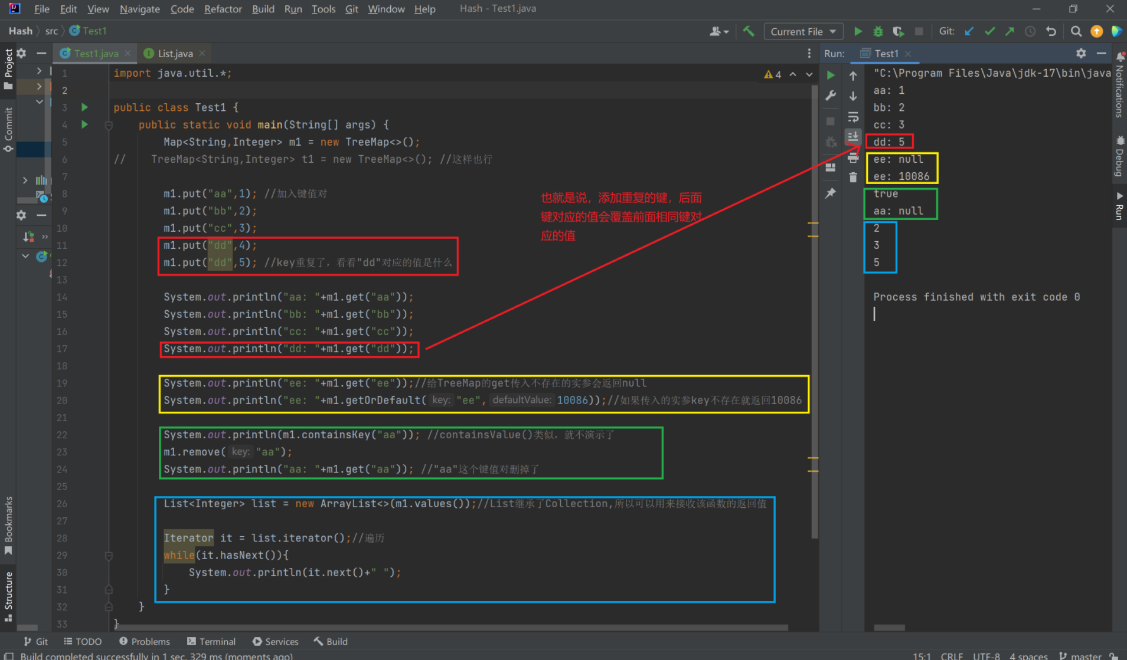Restore layout via the Run panel layout icon
The image size is (1127, 660).
click(831, 167)
